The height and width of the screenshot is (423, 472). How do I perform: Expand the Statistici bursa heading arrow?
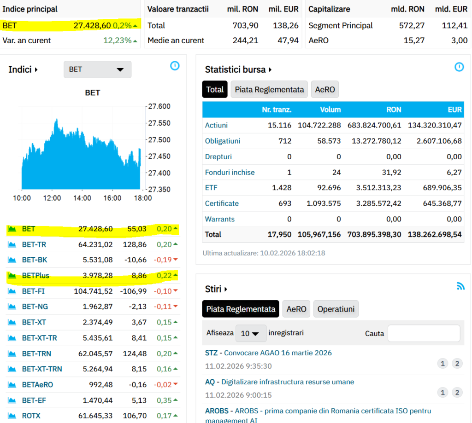270,70
